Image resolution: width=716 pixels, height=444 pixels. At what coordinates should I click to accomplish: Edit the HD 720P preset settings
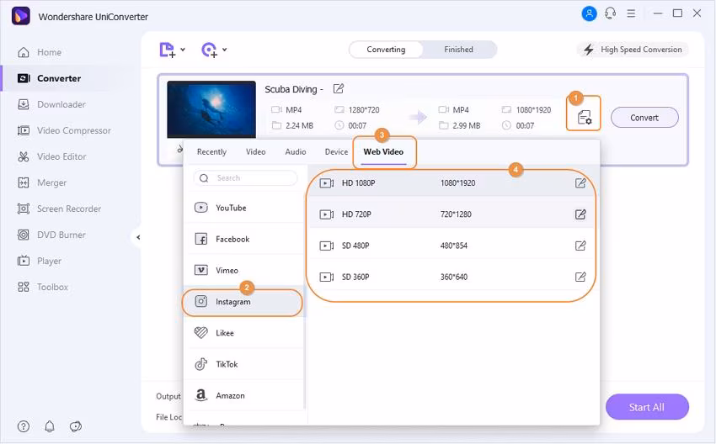tap(580, 214)
